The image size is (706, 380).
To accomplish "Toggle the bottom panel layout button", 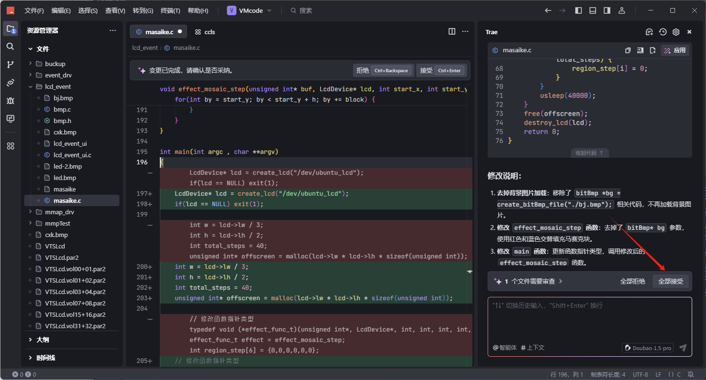I will point(593,10).
